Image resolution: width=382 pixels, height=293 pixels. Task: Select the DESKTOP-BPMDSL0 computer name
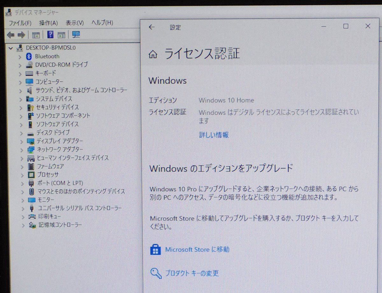point(51,48)
